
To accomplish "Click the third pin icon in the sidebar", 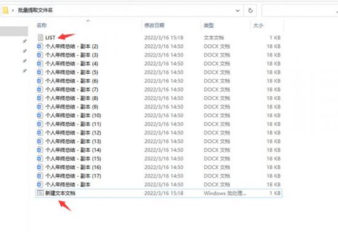I will 25,61.
